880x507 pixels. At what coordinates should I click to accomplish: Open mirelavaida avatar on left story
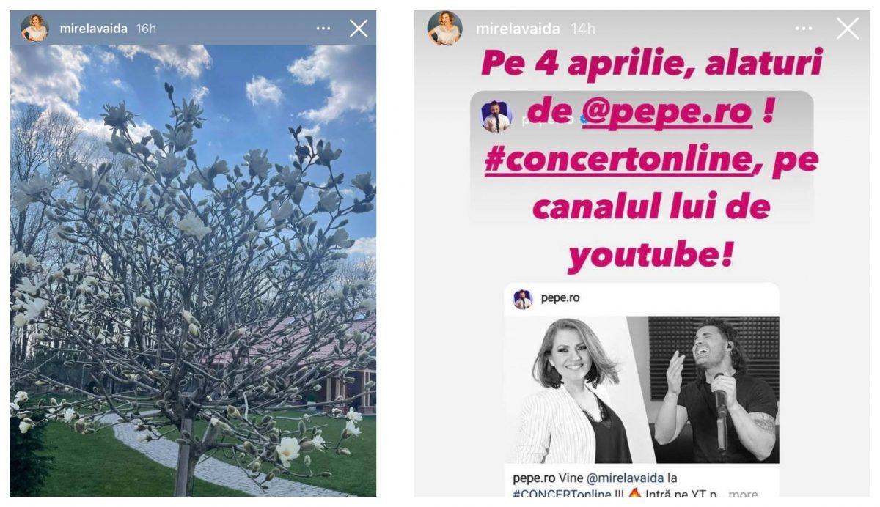click(x=34, y=29)
